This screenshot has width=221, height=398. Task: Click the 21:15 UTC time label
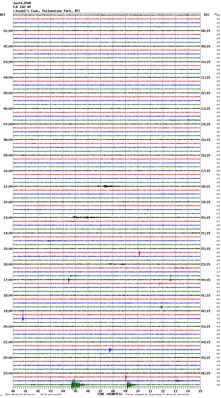(x=206, y=233)
